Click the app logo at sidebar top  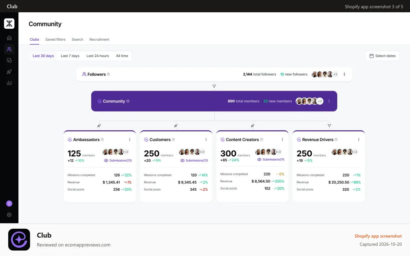click(9, 24)
